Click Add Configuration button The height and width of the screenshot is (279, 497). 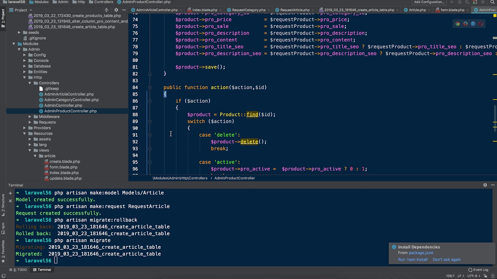click(429, 2)
